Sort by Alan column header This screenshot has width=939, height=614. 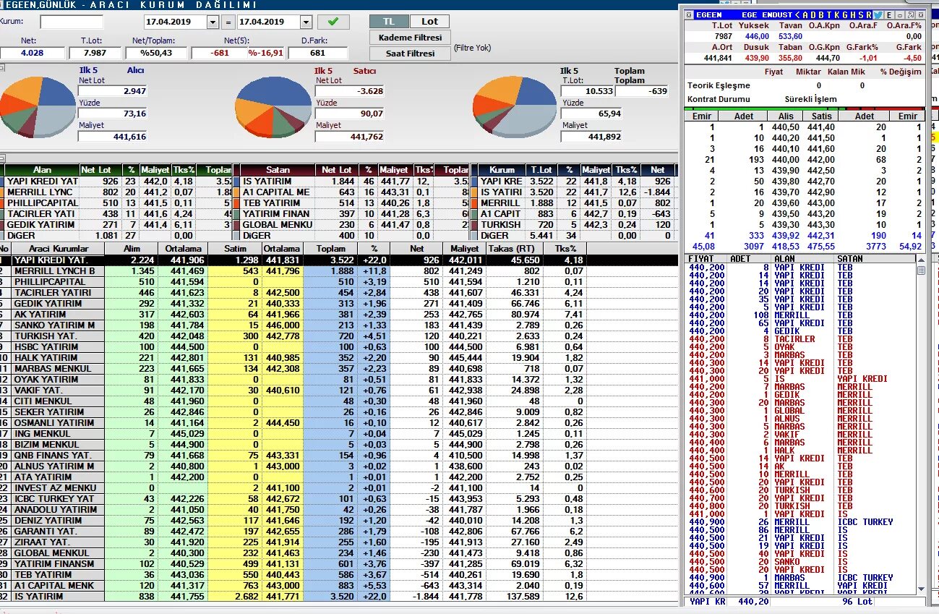(41, 170)
